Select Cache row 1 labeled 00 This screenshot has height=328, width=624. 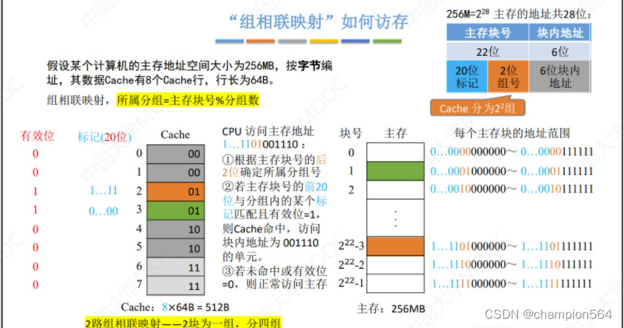coord(176,173)
